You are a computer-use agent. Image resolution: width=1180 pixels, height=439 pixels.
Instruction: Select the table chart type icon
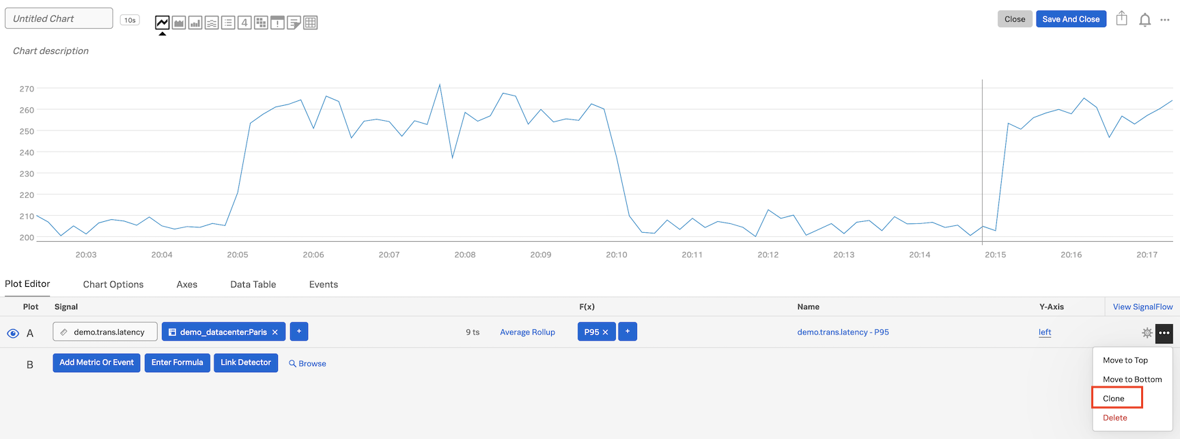[310, 23]
